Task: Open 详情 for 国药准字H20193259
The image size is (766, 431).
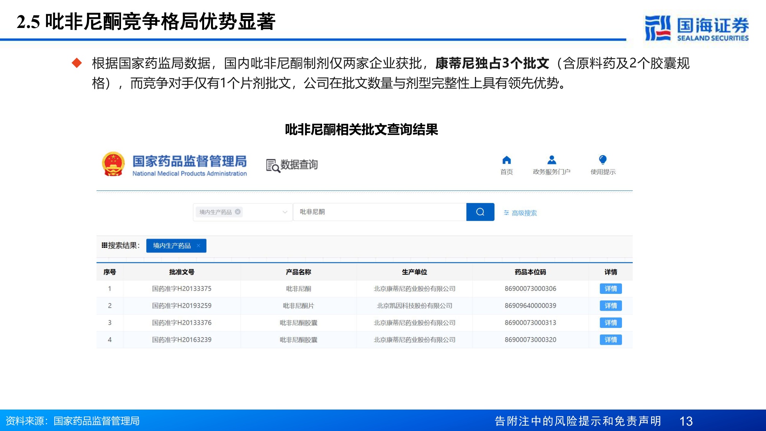Action: [x=611, y=306]
